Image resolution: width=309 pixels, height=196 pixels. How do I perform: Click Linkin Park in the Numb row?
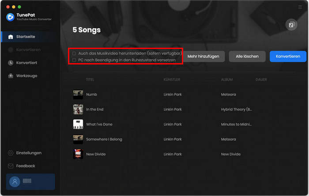(173, 94)
